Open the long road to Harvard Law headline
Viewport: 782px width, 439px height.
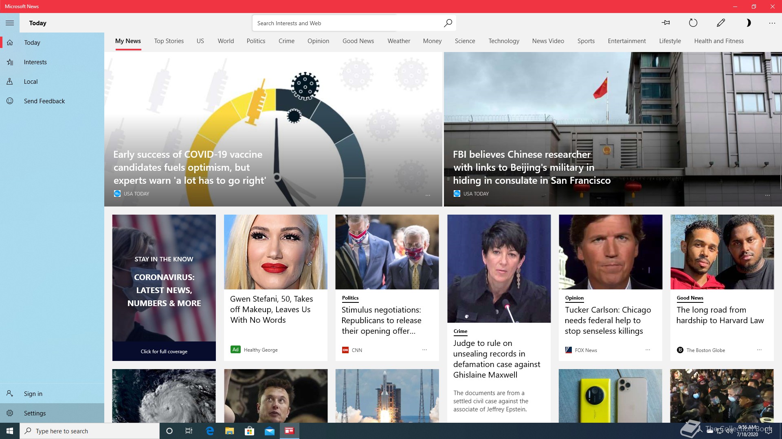(x=720, y=315)
